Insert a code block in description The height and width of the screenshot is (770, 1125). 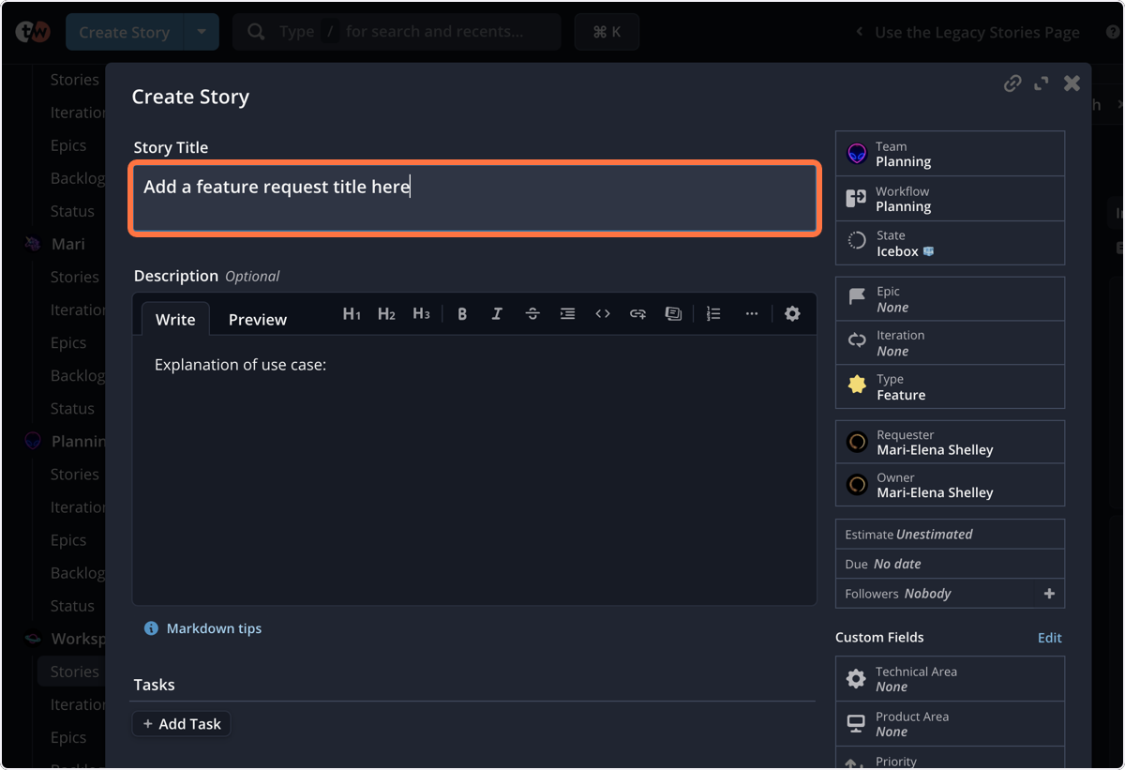point(603,314)
